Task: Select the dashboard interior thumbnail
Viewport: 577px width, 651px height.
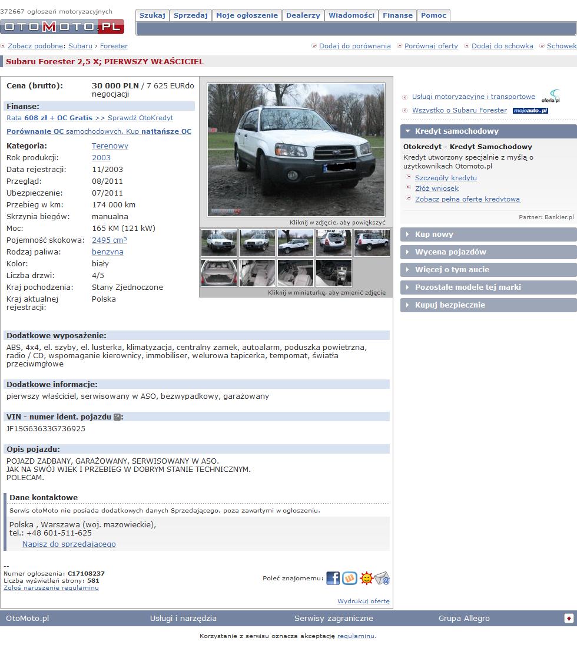Action: 333,273
